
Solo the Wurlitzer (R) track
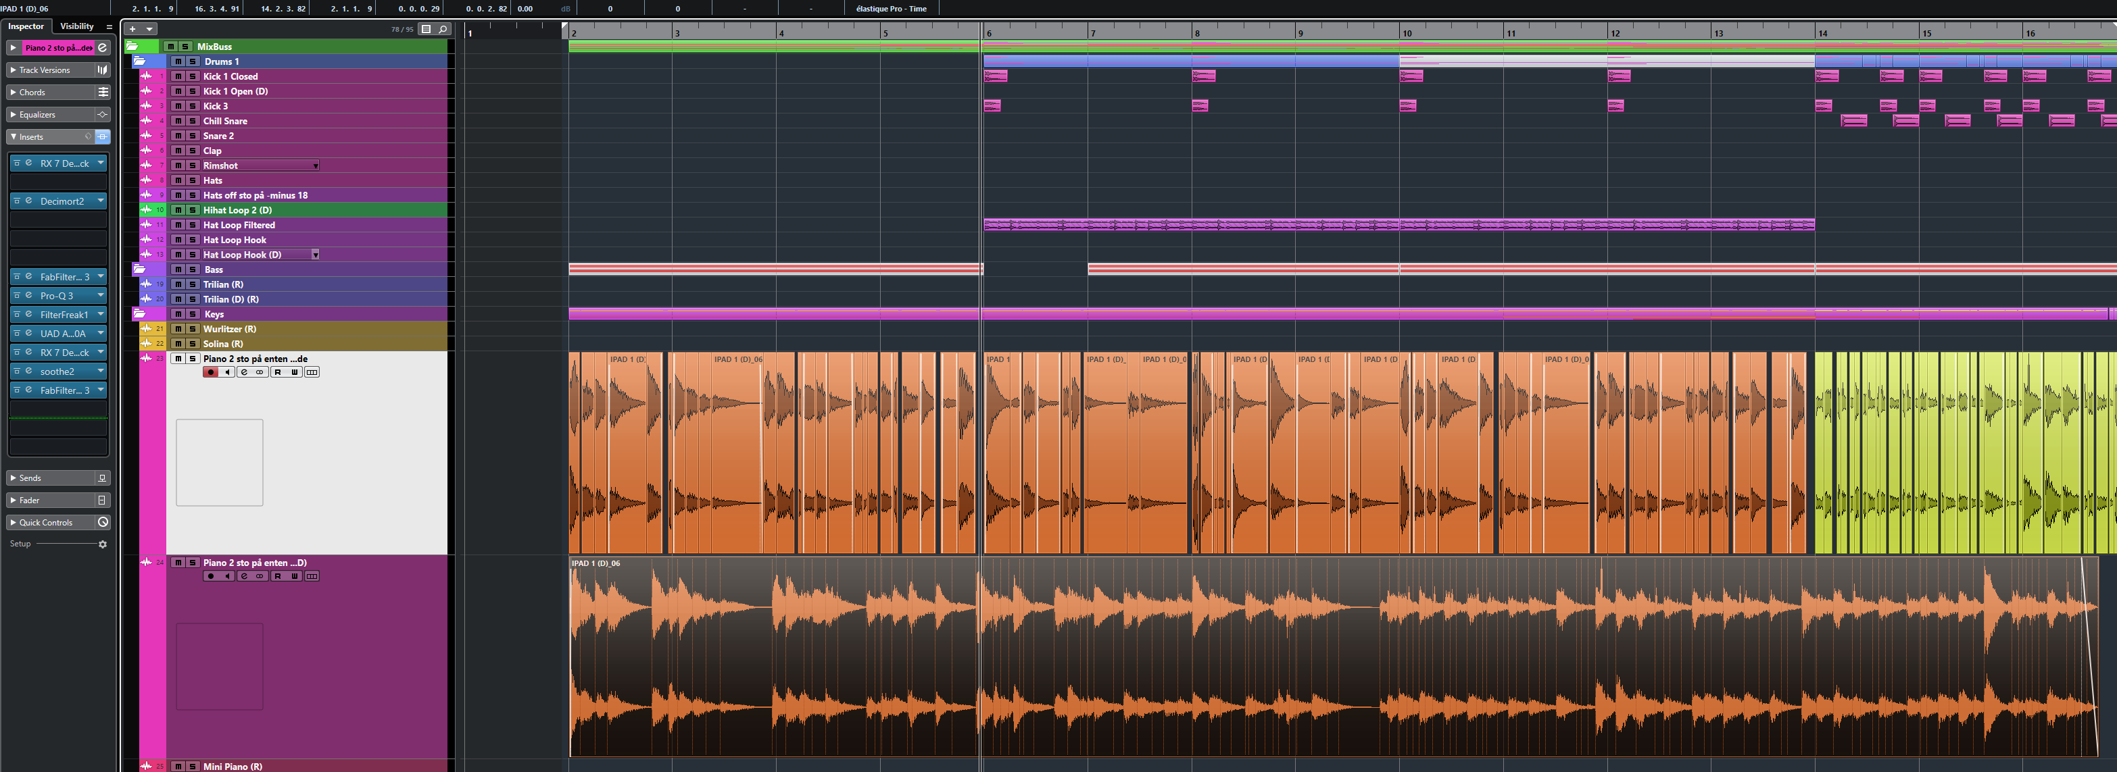tap(193, 330)
